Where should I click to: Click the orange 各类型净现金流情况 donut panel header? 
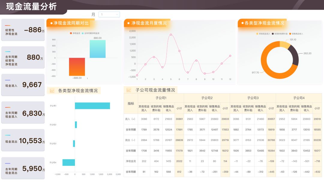262,23
